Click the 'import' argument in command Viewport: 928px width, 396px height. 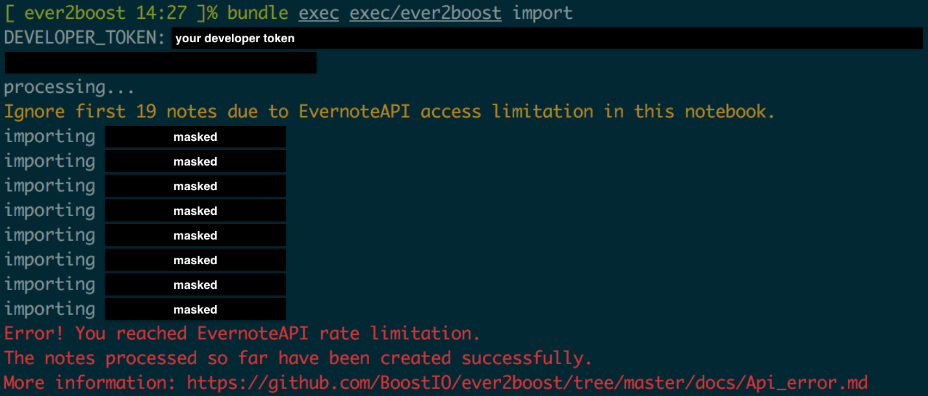point(542,13)
